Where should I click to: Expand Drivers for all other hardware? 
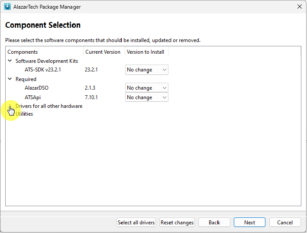click(x=10, y=106)
